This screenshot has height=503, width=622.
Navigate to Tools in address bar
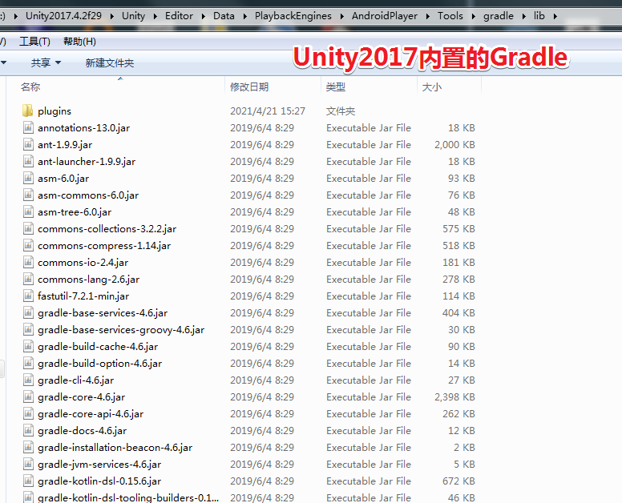point(450,16)
